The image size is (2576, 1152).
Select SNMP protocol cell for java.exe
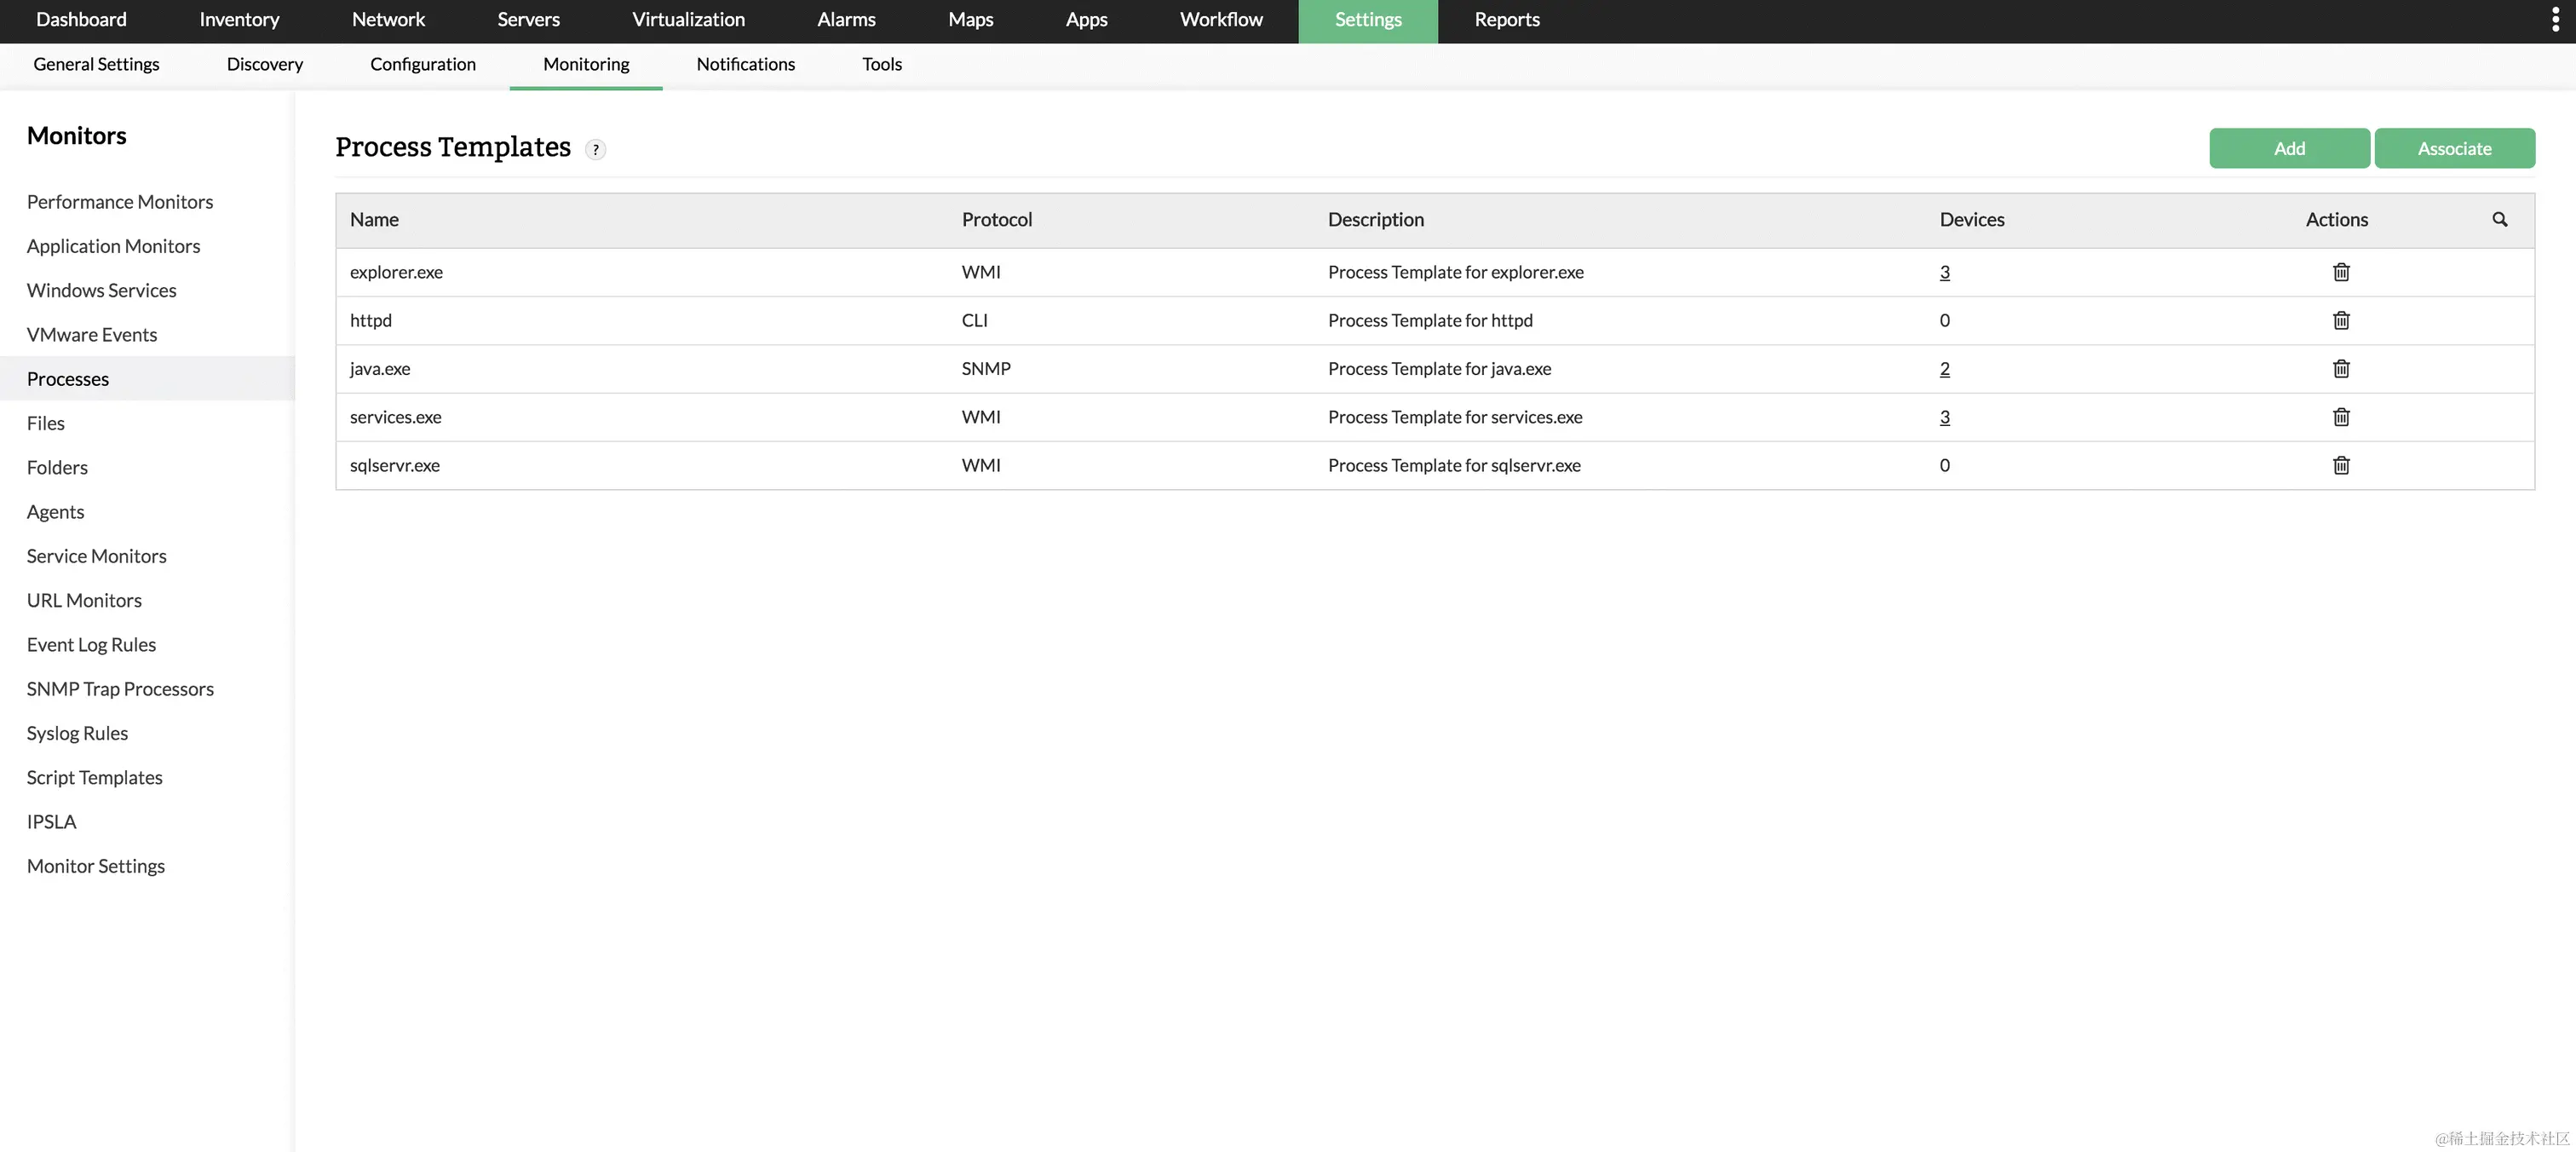point(986,368)
